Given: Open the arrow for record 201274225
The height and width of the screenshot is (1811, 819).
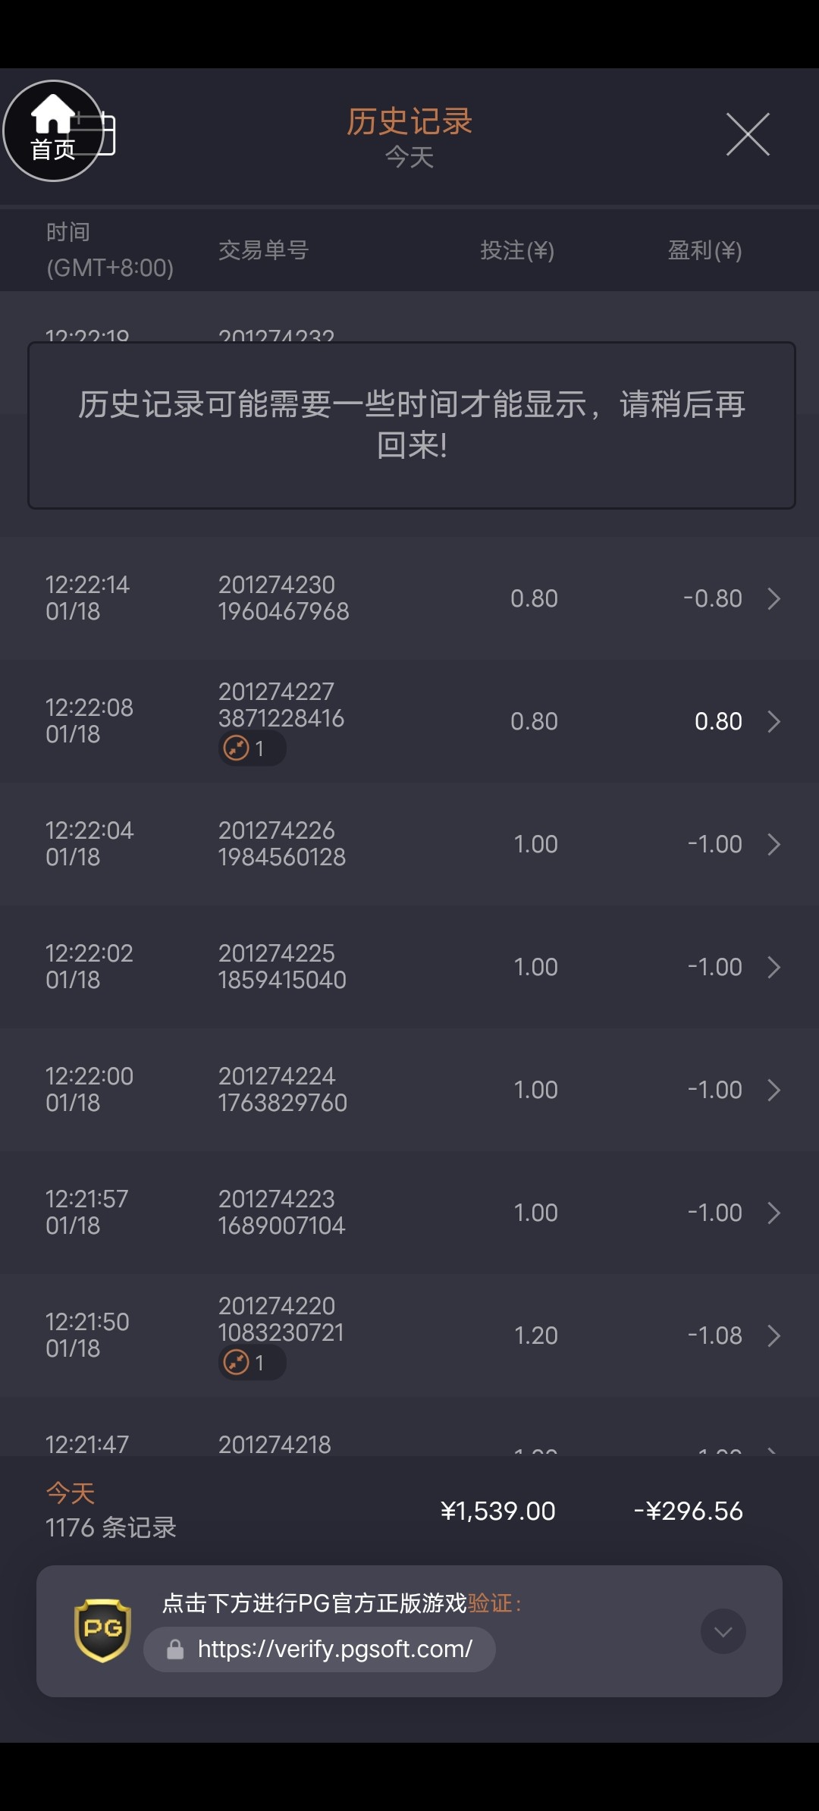Looking at the screenshot, I should (773, 967).
